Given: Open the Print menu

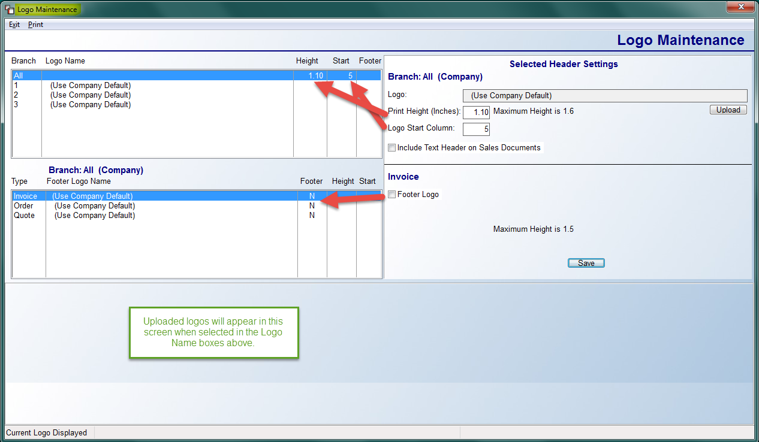Looking at the screenshot, I should point(35,25).
